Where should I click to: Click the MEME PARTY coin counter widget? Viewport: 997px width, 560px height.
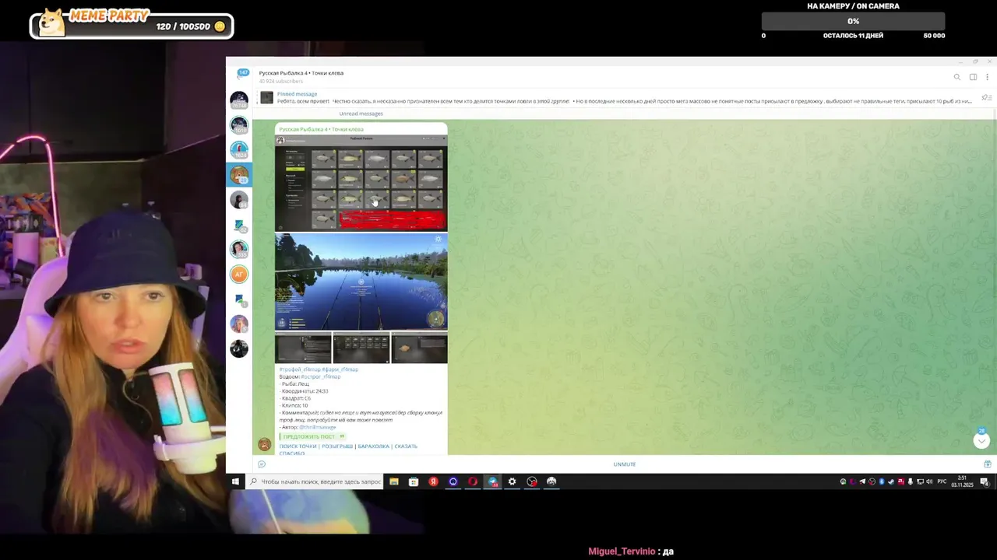[x=132, y=24]
